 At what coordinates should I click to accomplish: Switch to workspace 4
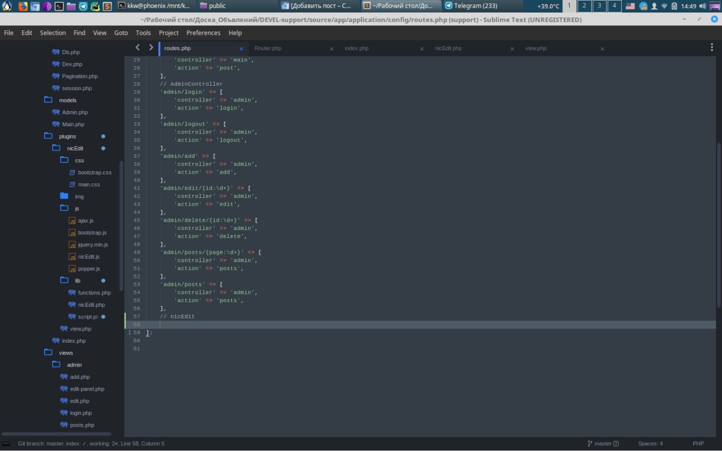[614, 6]
